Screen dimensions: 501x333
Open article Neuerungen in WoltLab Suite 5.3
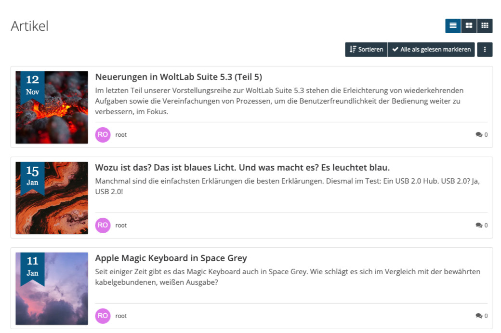coord(178,77)
